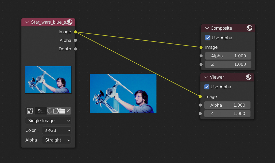Collapse the Viewer node
This screenshot has width=275, height=163.
coord(206,77)
